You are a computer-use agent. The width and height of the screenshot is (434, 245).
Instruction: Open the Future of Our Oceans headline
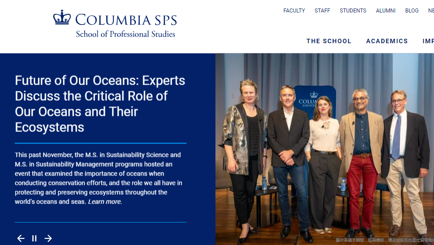(100, 104)
